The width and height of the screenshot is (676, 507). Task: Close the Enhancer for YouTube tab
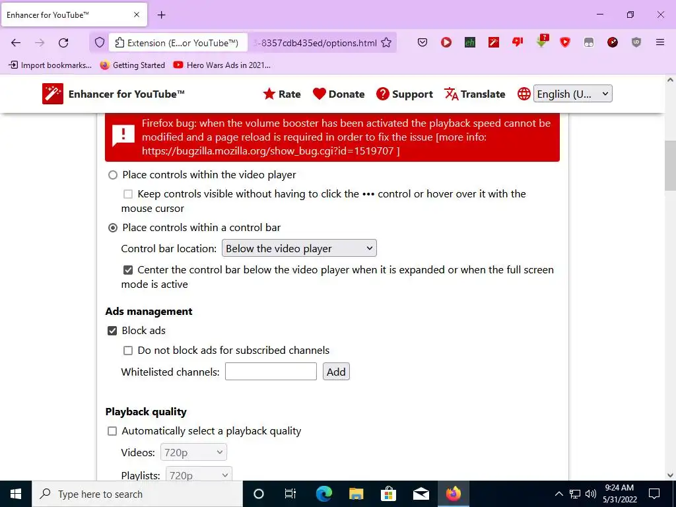click(x=137, y=15)
